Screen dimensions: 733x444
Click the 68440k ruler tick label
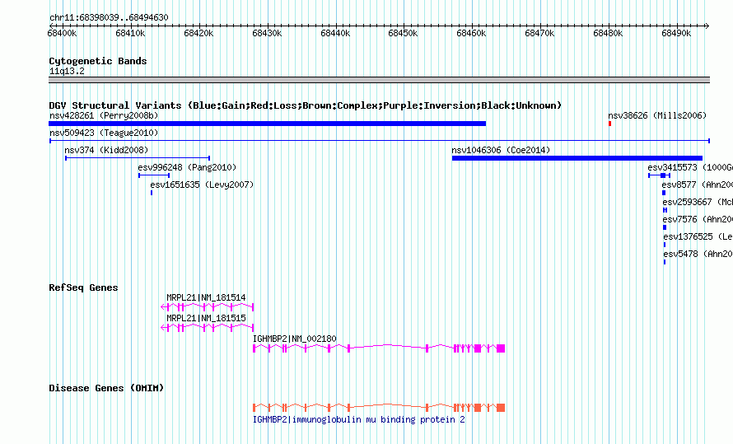[x=335, y=33]
